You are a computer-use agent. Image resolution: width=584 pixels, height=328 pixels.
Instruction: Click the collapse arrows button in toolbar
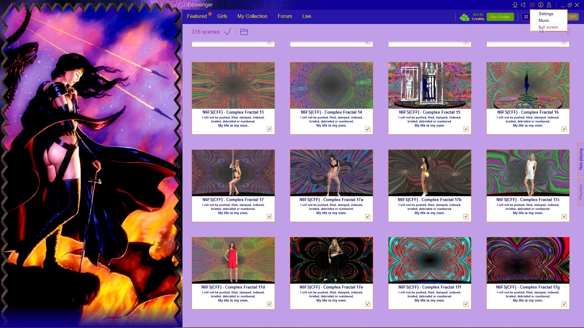526,17
